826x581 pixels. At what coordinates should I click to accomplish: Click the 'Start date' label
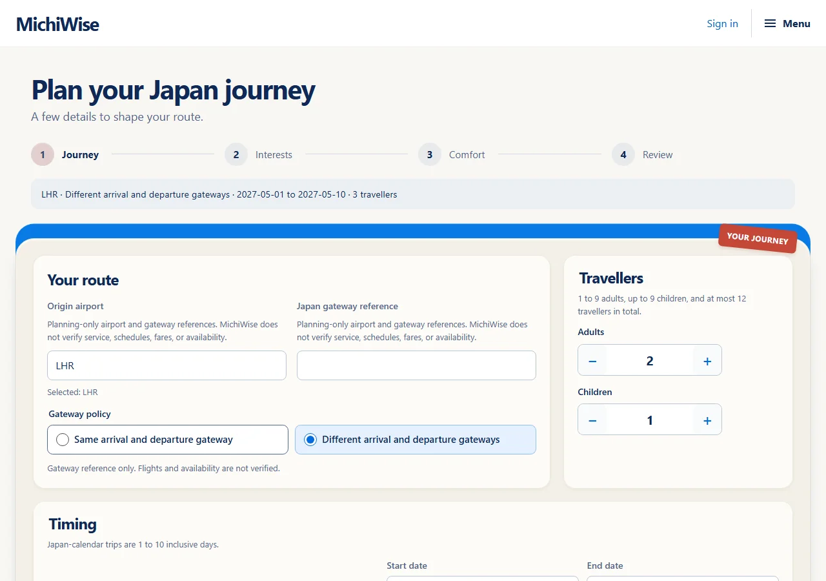click(407, 566)
